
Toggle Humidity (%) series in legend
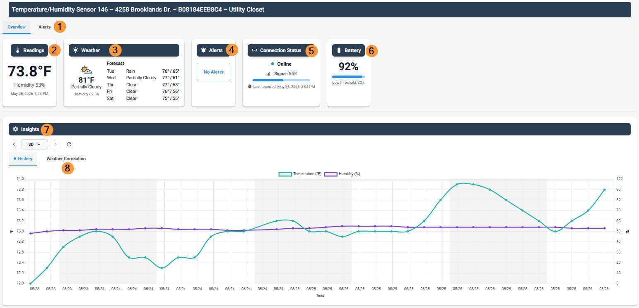pyautogui.click(x=342, y=174)
